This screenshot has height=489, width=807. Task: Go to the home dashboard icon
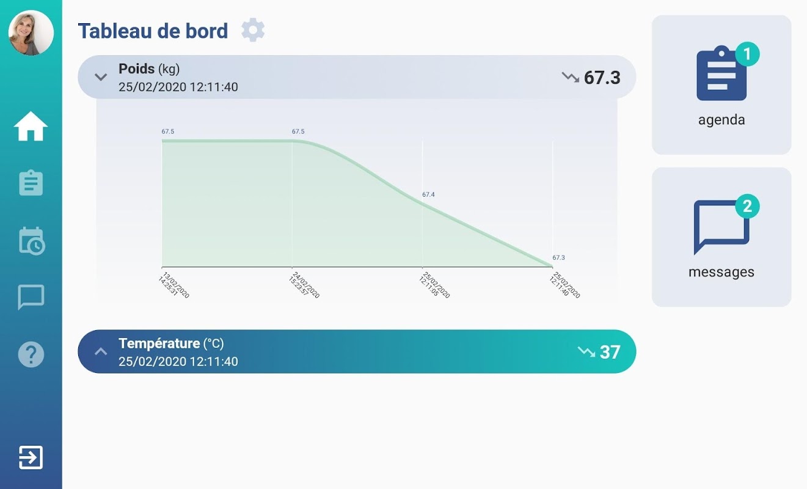(31, 127)
